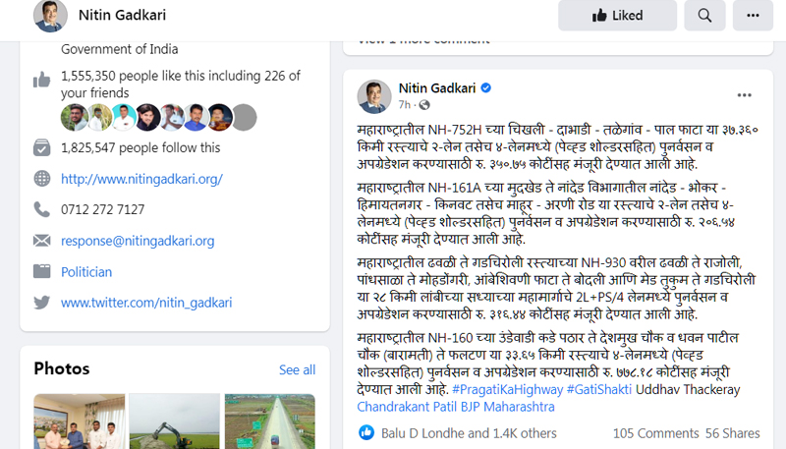Click the search magnifier icon on page header
Screen dimensions: 786x449
tap(704, 15)
